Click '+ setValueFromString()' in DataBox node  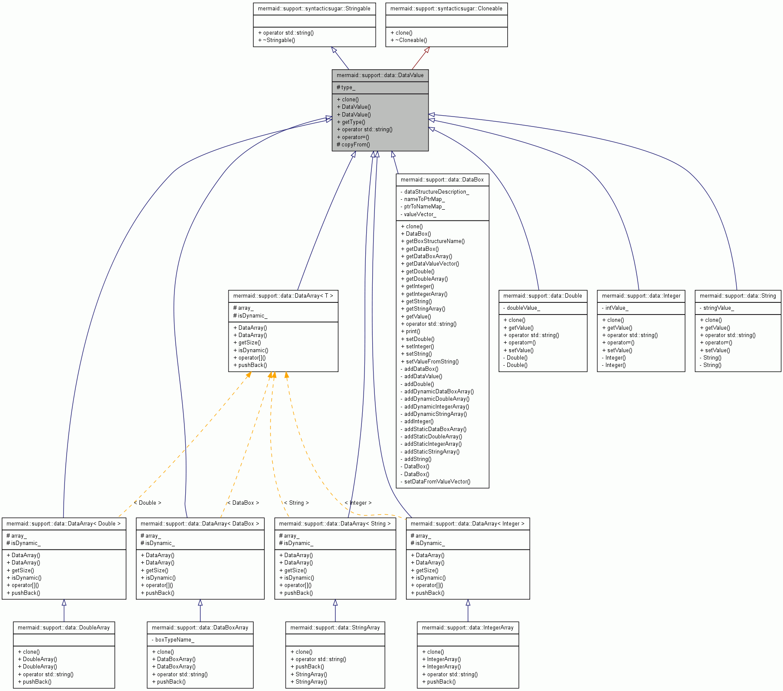click(430, 362)
